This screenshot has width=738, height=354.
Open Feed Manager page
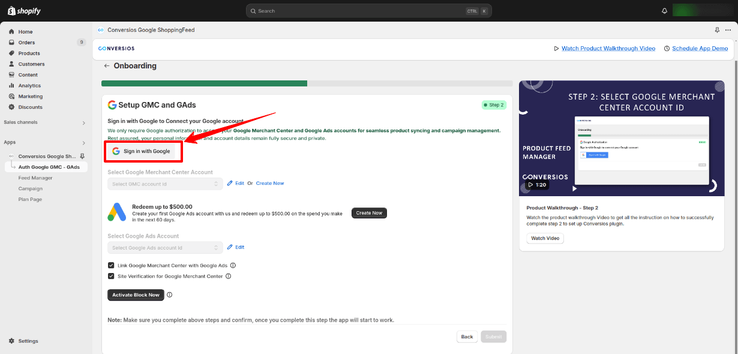pyautogui.click(x=35, y=178)
